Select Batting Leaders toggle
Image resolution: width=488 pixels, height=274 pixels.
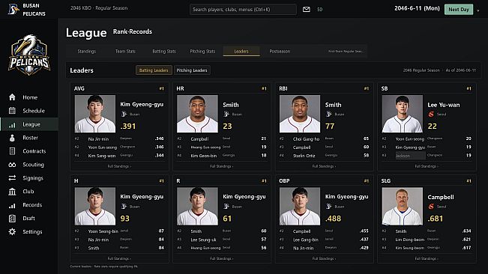[x=154, y=70]
